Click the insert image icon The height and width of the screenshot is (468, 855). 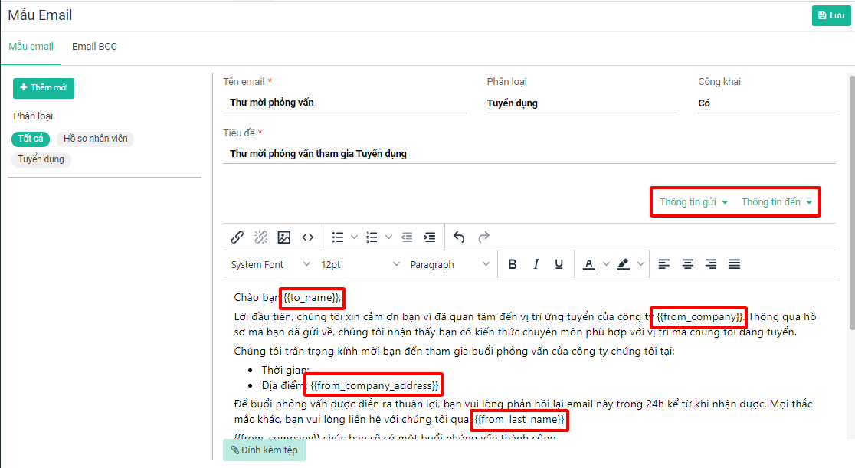(284, 237)
